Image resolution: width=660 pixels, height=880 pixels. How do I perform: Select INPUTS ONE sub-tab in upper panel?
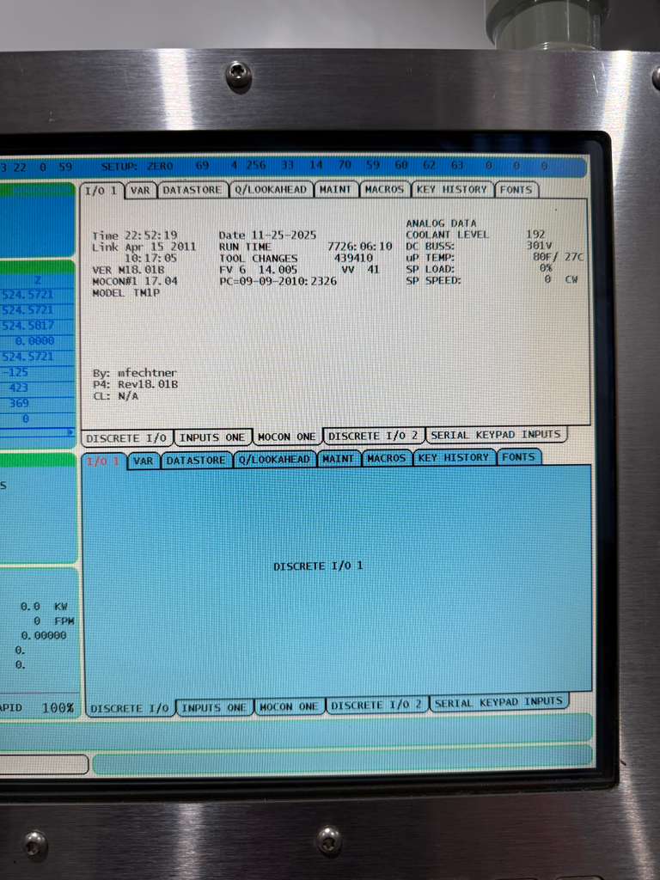[x=211, y=437]
